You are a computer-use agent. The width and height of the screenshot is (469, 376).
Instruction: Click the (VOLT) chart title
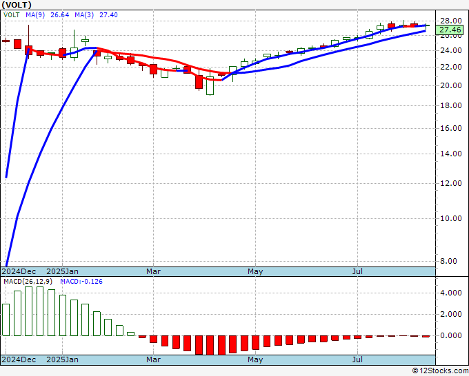[17, 5]
